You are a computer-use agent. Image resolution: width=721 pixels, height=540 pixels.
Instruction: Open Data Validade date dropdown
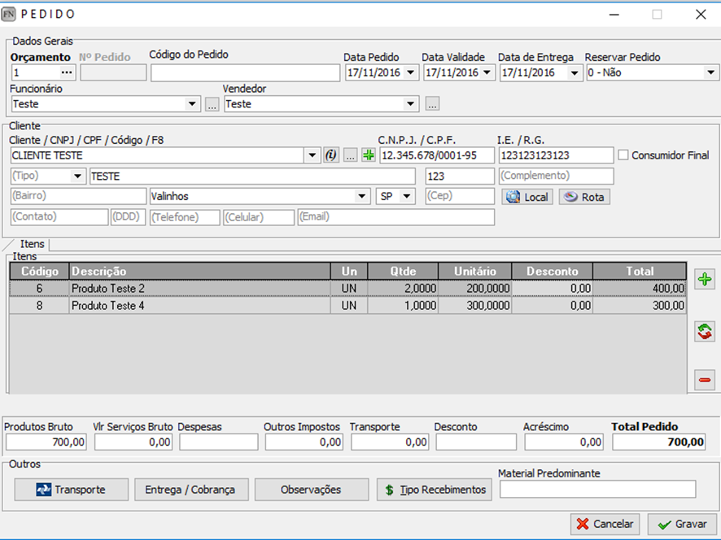pos(487,72)
